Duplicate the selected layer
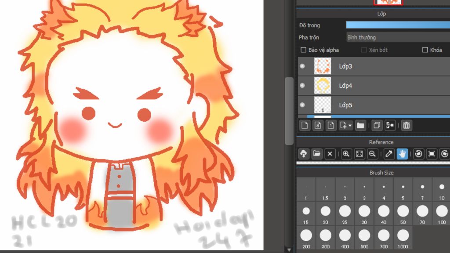The width and height of the screenshot is (450, 253). click(x=377, y=125)
